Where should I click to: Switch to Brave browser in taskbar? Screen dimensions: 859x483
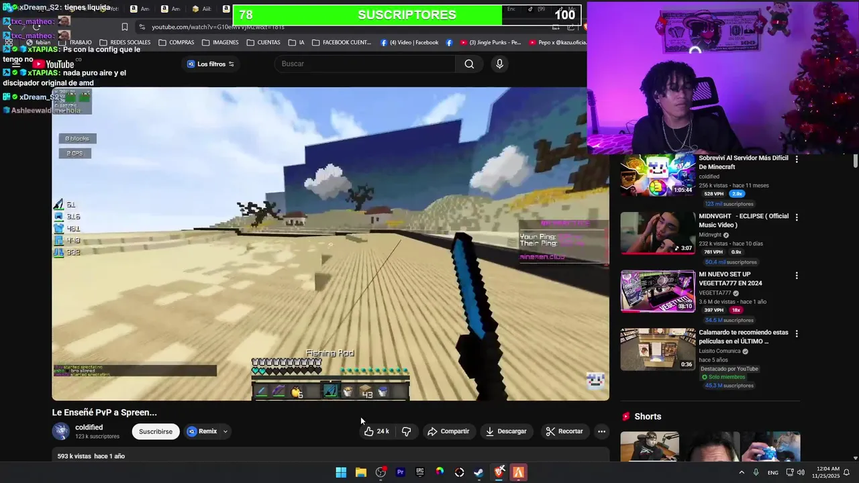[x=499, y=472]
